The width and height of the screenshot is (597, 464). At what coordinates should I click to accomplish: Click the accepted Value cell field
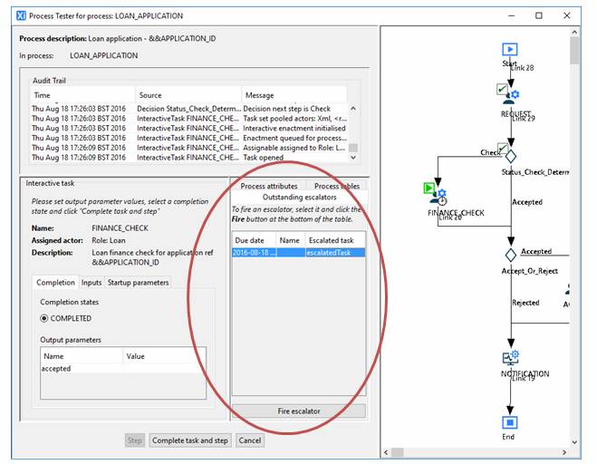pyautogui.click(x=164, y=369)
